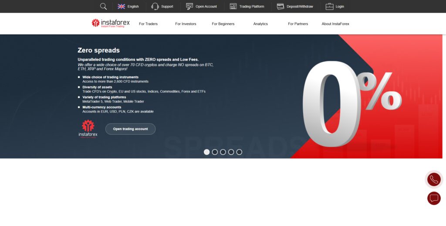Click the UK flag language icon
The width and height of the screenshot is (446, 226).
pyautogui.click(x=122, y=6)
